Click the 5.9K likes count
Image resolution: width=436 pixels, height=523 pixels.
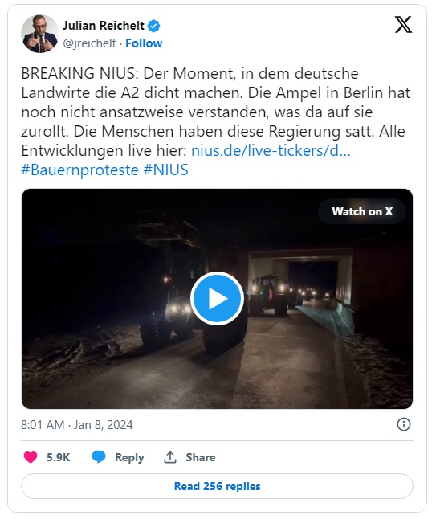(59, 457)
